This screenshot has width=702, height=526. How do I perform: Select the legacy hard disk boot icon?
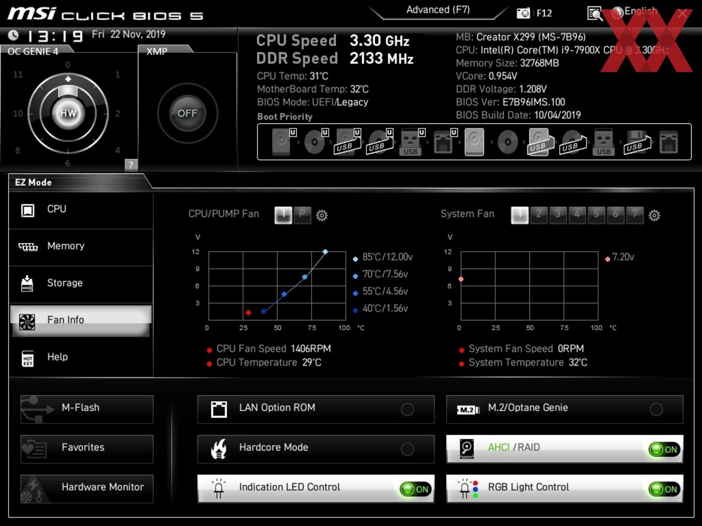(474, 142)
